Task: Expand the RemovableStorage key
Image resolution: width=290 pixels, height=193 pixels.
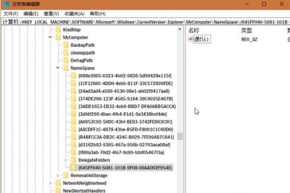Action: point(58,175)
